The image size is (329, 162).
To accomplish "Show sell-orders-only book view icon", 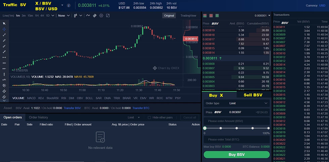I will (211, 15).
